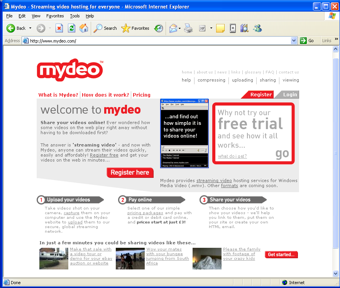Stop page loading with the Stop icon
340x288 pixels.
pyautogui.click(x=59, y=28)
